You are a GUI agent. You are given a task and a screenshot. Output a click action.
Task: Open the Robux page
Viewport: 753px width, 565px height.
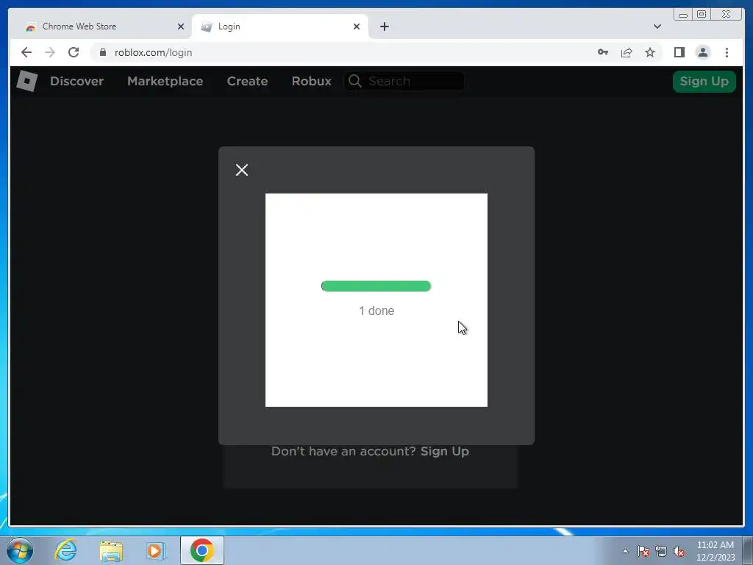pos(311,81)
